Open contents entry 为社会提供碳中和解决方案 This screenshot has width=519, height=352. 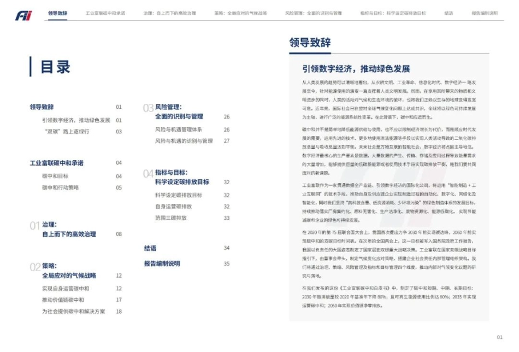[x=74, y=311]
